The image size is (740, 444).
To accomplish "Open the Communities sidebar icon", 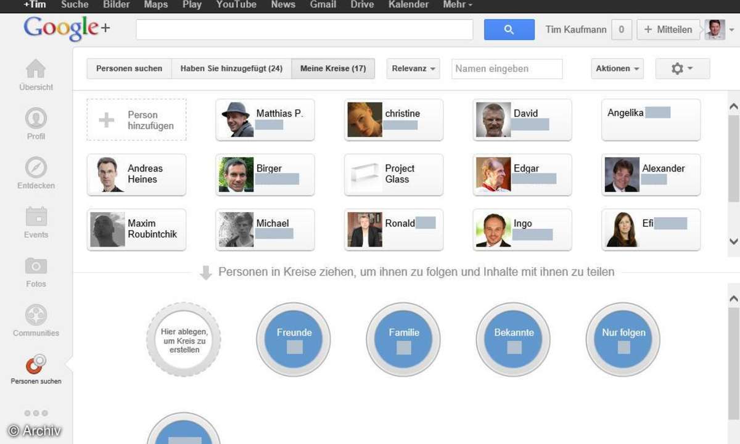I will coord(36,314).
